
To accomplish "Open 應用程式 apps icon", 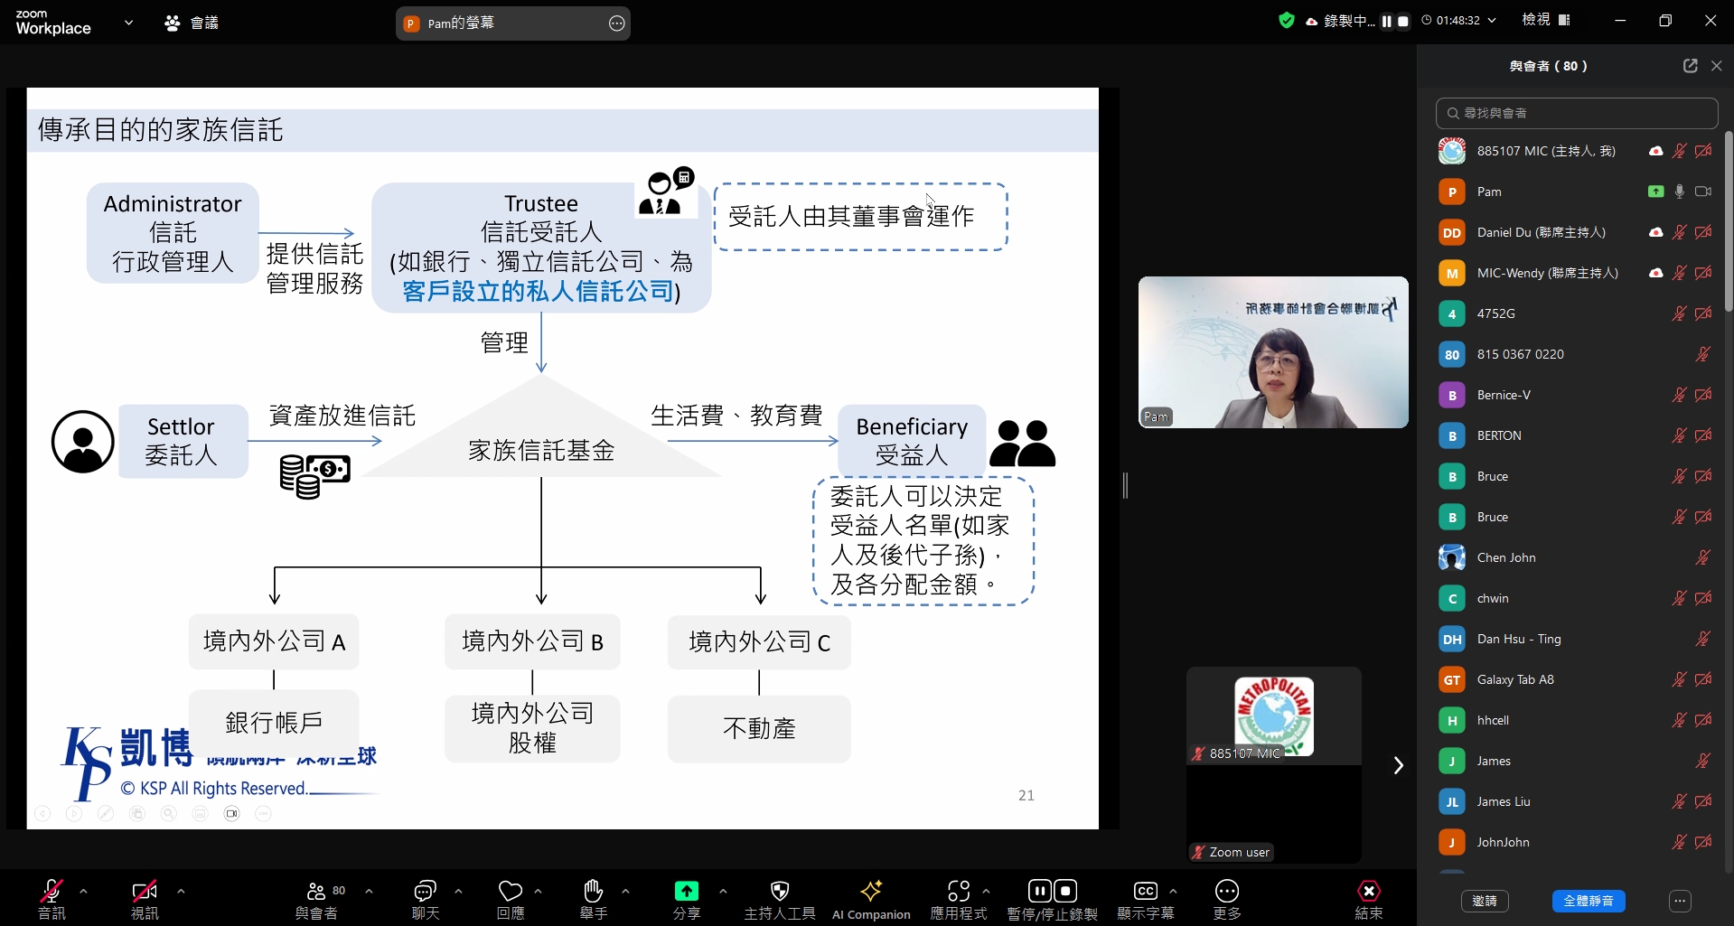I will coord(958,892).
